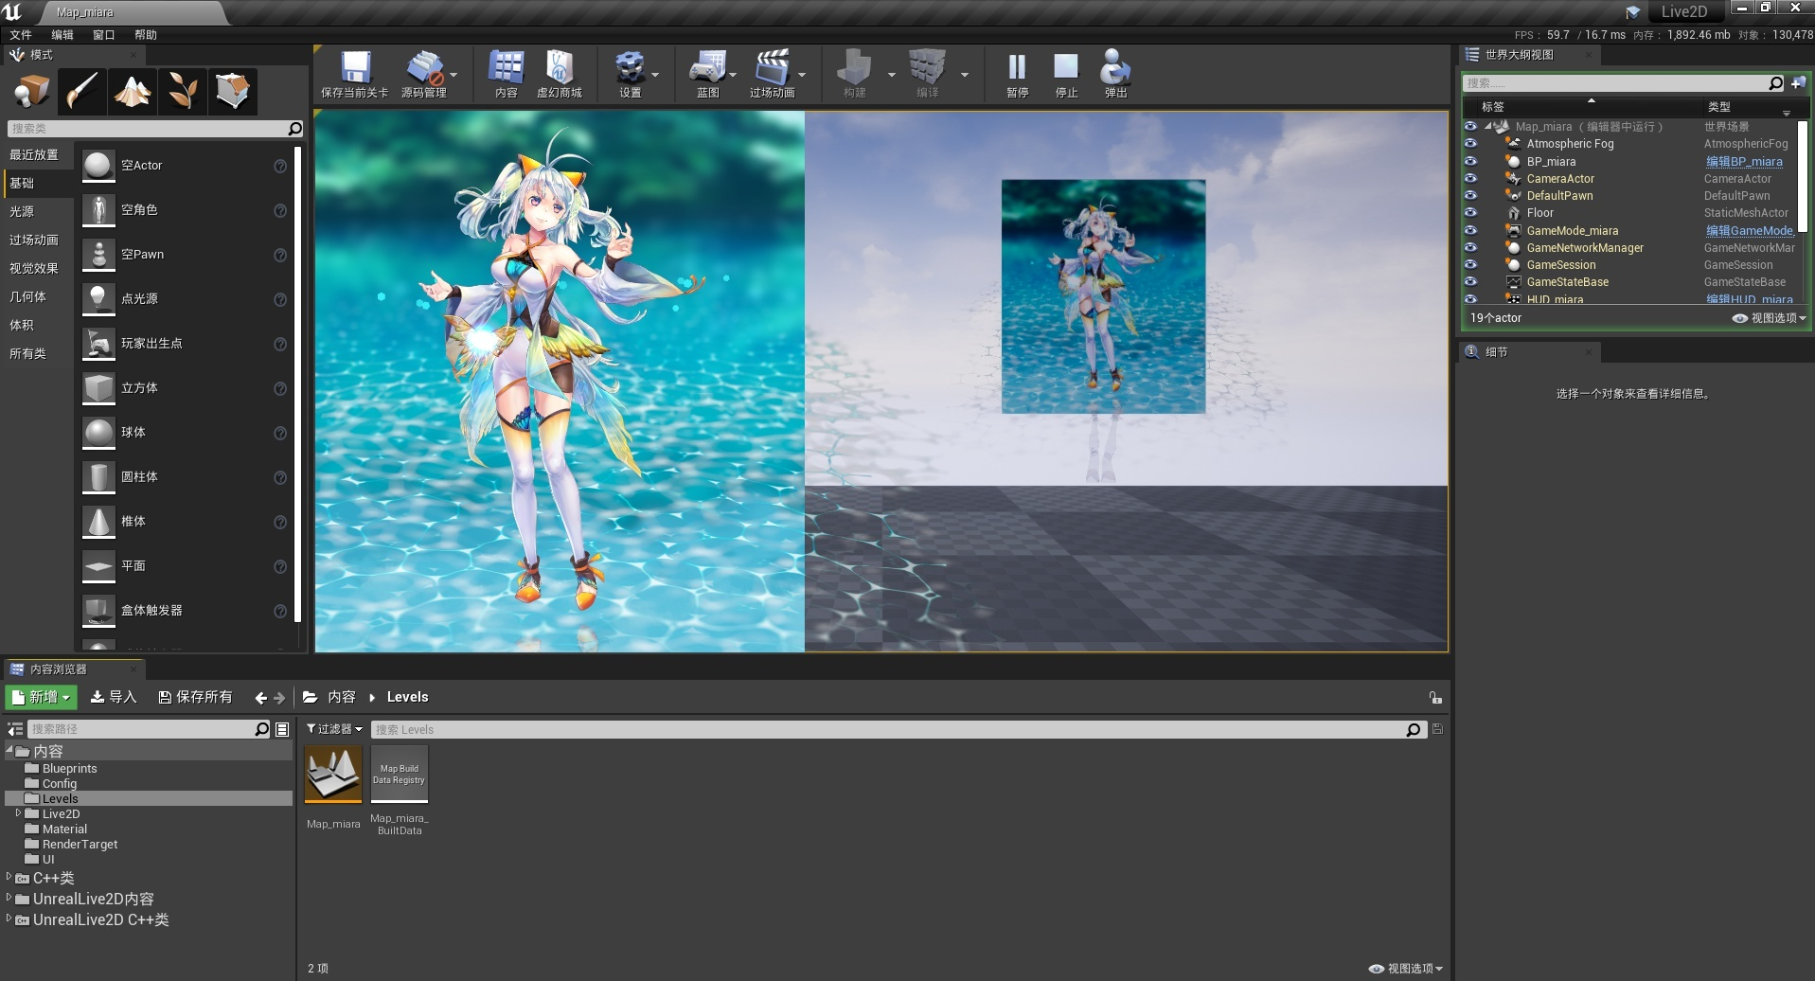This screenshot has height=981, width=1815.
Task: Select the Landscape mode mountain icon
Action: pos(133,91)
